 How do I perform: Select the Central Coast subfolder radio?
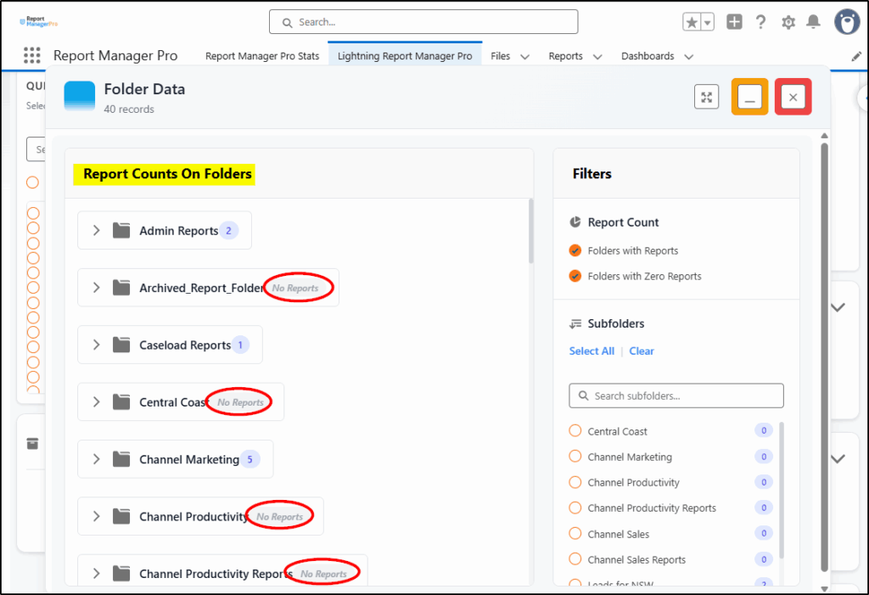pos(575,431)
